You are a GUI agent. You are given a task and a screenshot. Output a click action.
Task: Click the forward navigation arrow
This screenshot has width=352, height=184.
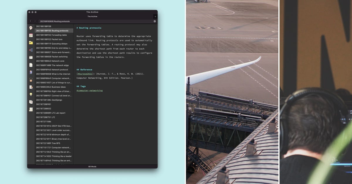click(x=35, y=21)
